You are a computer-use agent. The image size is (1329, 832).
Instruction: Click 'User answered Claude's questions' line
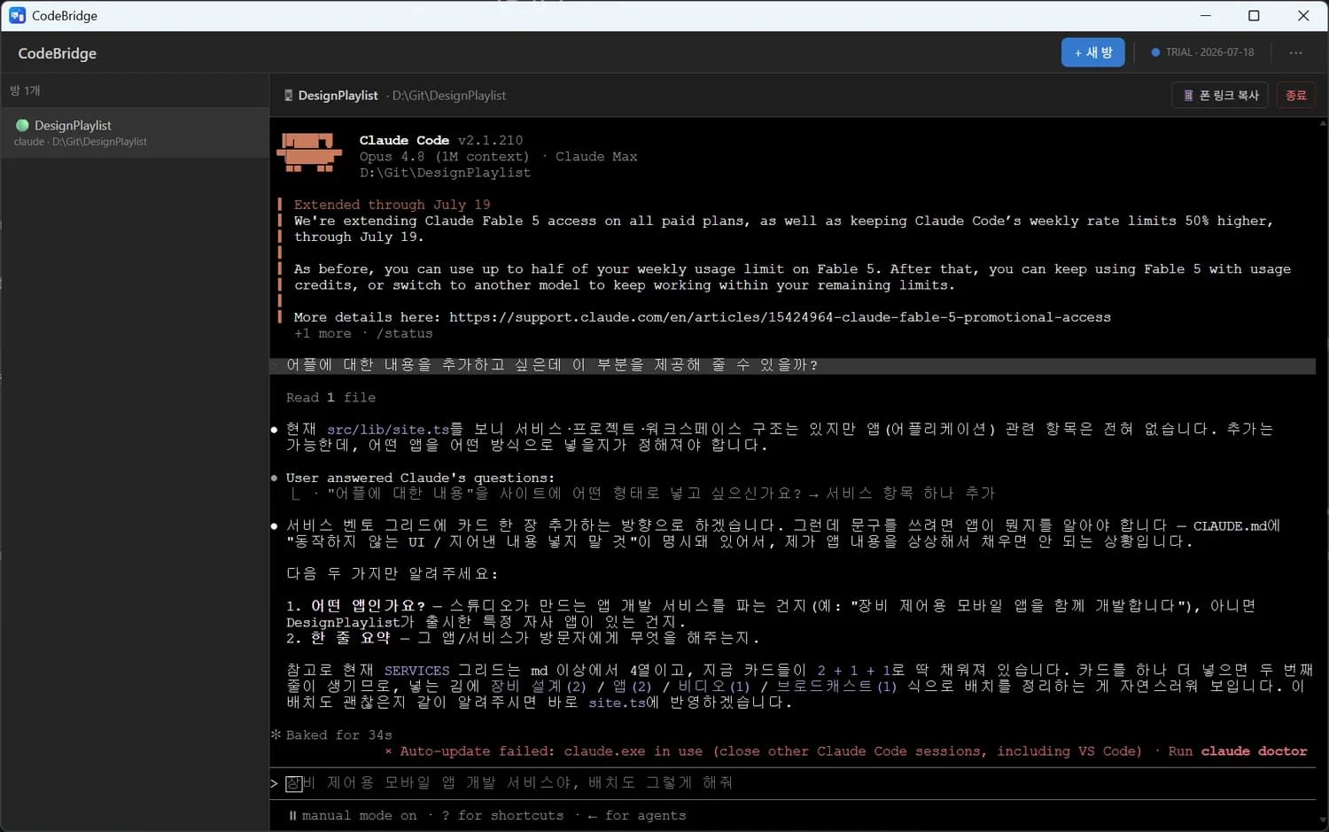[420, 478]
